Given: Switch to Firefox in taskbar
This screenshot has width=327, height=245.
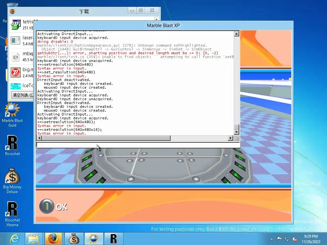Looking at the screenshot, I should pyautogui.click(x=53, y=239).
